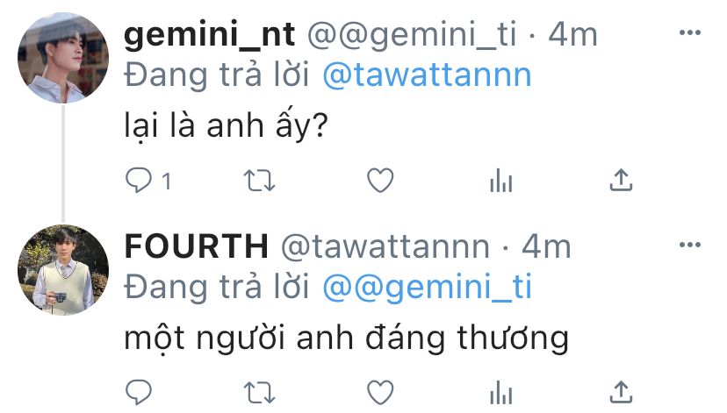Retweet FOURTH's tweet

point(260,393)
